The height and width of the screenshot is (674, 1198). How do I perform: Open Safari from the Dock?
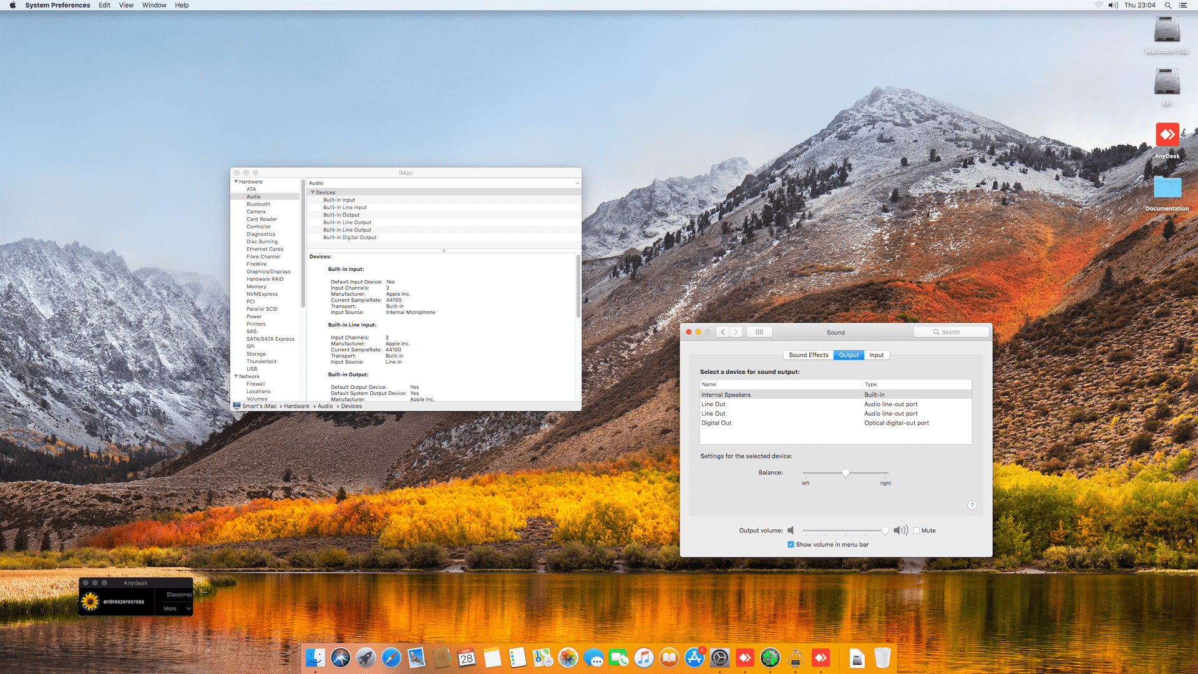tap(391, 658)
